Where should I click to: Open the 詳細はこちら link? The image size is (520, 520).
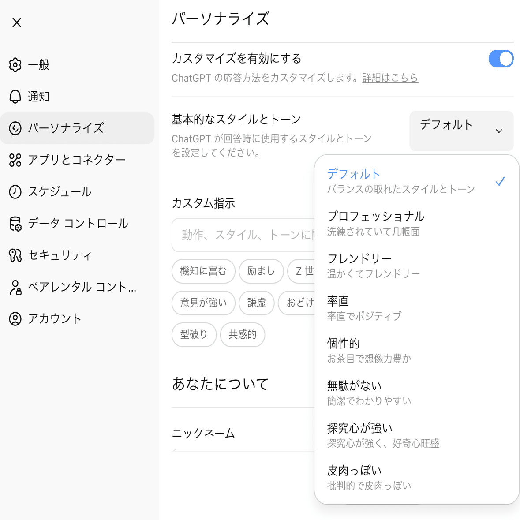(390, 78)
